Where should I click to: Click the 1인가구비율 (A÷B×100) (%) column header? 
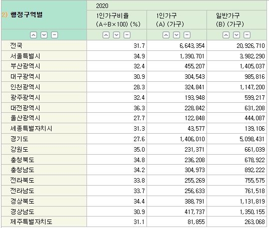pos(118,20)
